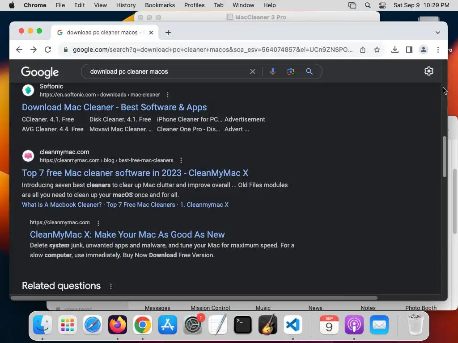Open Google quick settings gear
The height and width of the screenshot is (343, 458).
point(428,71)
